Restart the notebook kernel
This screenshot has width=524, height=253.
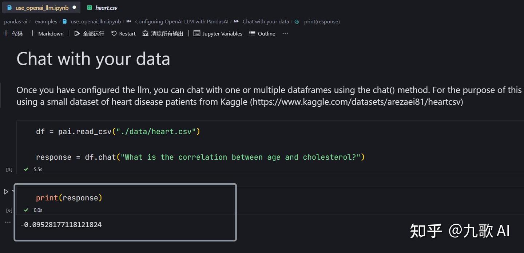point(123,33)
